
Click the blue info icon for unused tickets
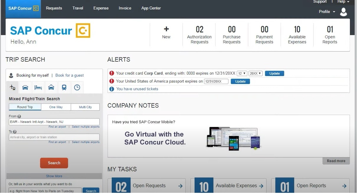tap(112, 89)
